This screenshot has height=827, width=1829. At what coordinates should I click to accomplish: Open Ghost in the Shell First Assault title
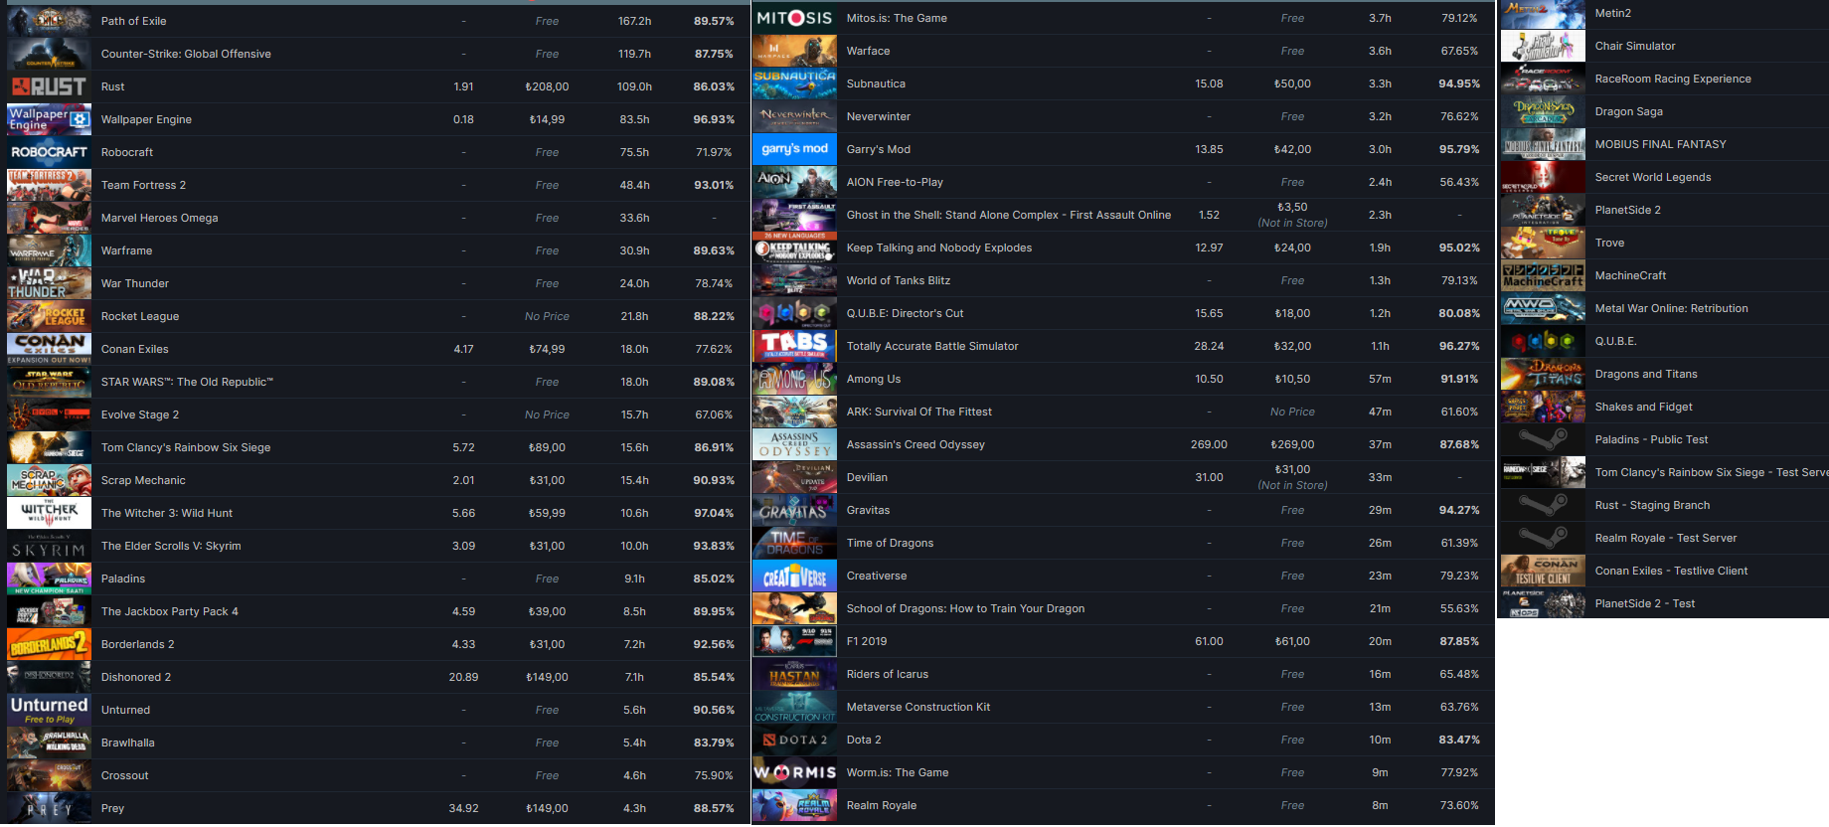tap(1009, 215)
